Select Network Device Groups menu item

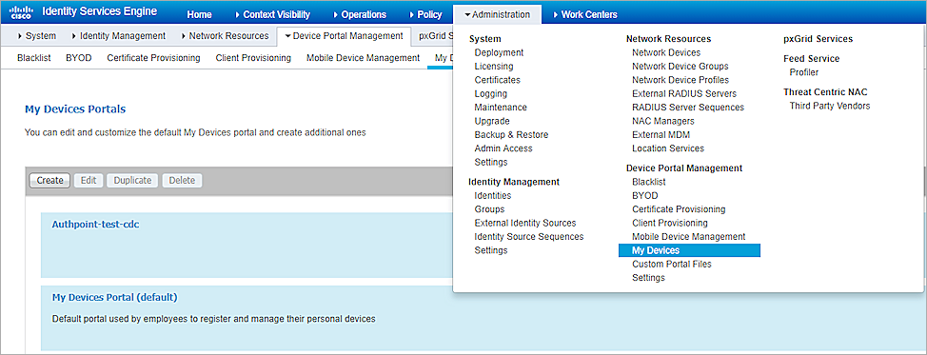click(680, 67)
